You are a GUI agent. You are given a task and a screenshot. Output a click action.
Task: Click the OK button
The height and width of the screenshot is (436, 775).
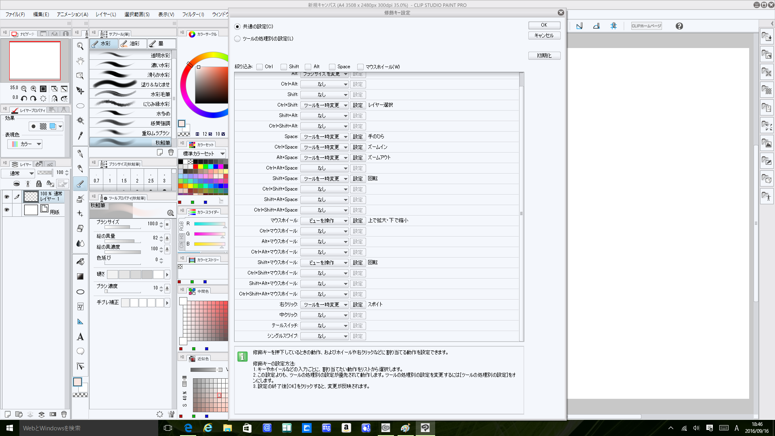click(544, 25)
